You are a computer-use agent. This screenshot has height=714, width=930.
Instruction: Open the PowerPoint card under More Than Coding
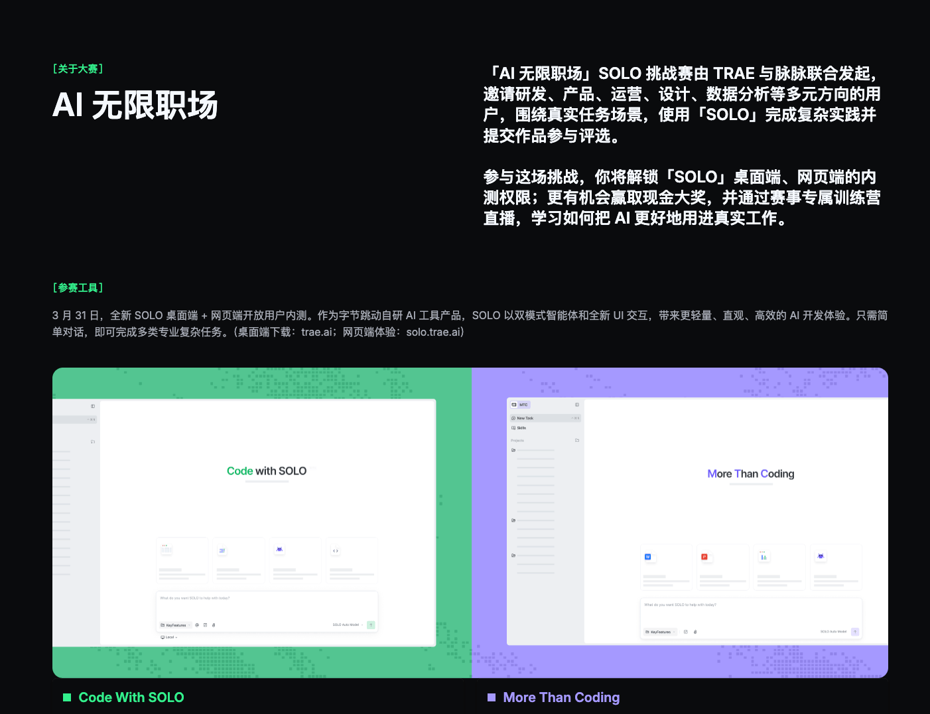click(723, 567)
